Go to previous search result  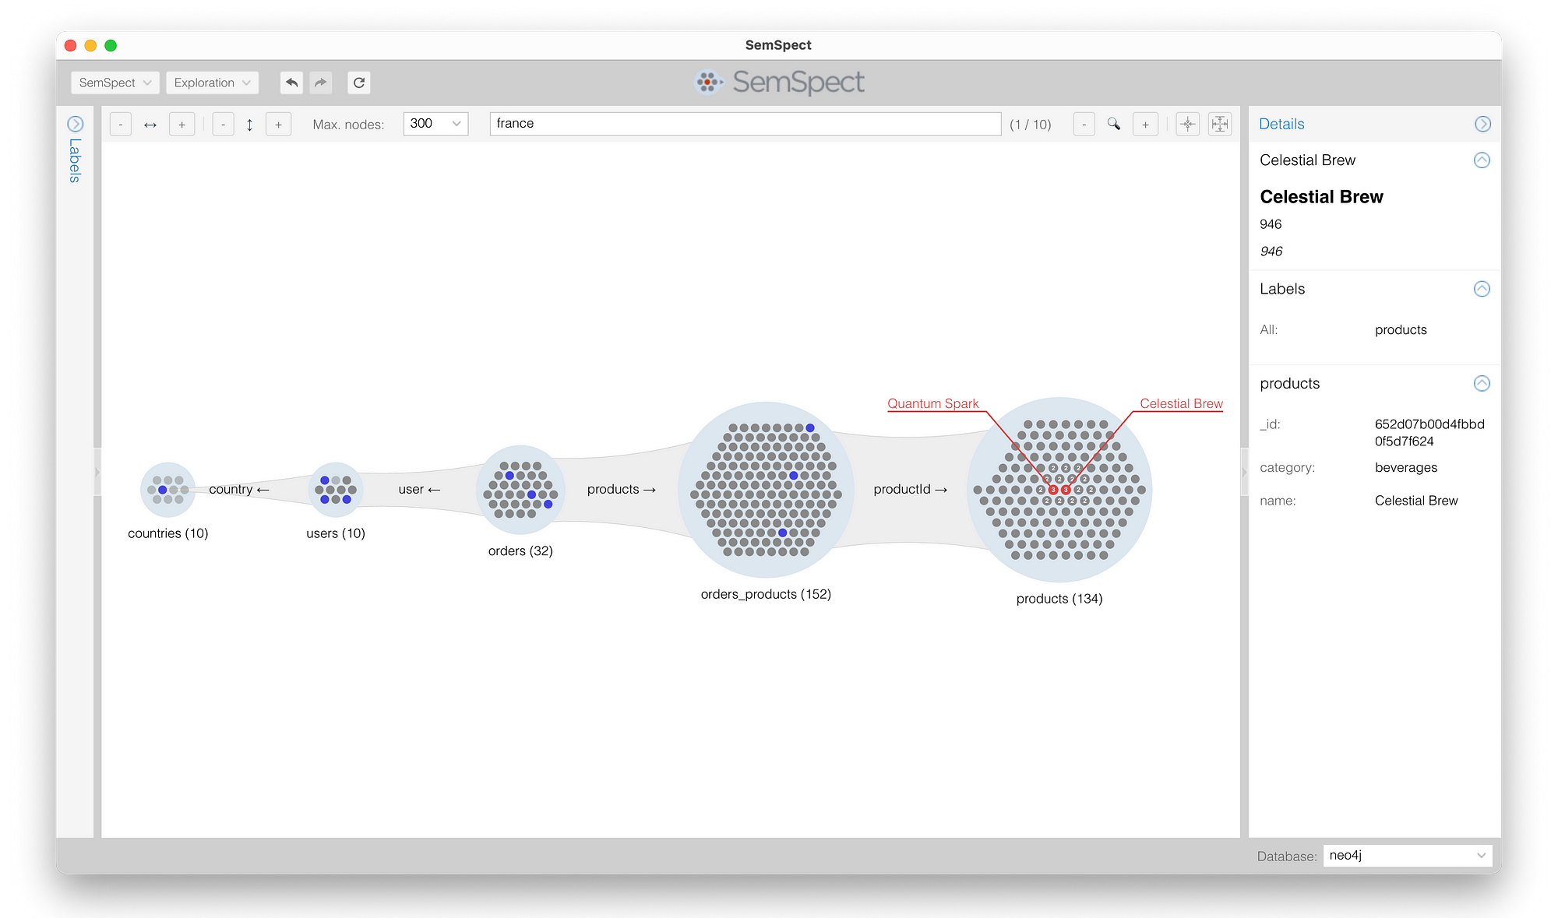tap(1084, 125)
